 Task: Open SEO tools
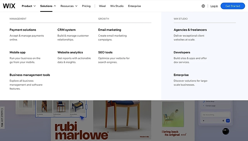(x=105, y=52)
